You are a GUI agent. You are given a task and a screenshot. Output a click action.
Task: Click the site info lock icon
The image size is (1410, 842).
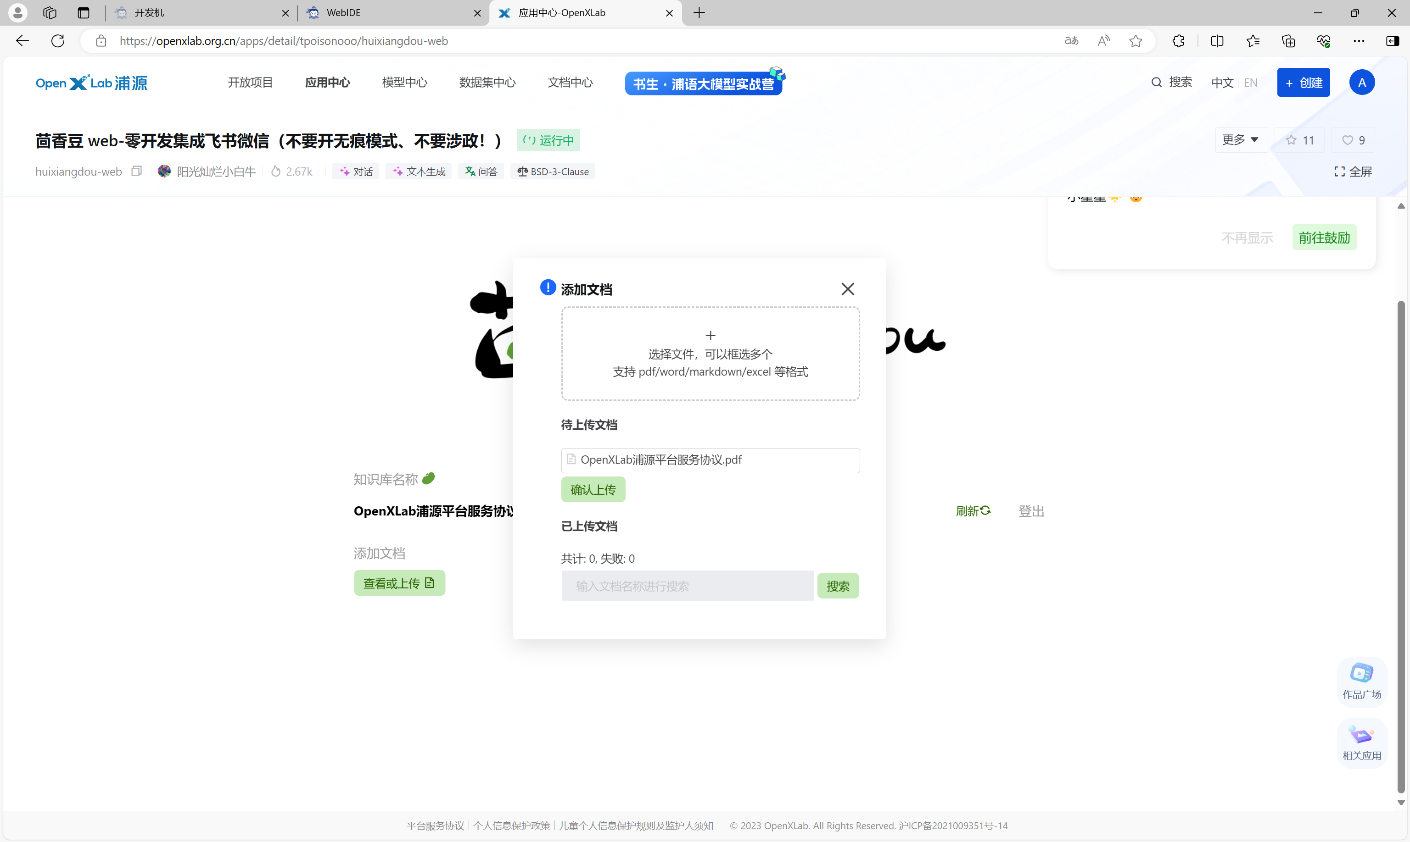101,41
